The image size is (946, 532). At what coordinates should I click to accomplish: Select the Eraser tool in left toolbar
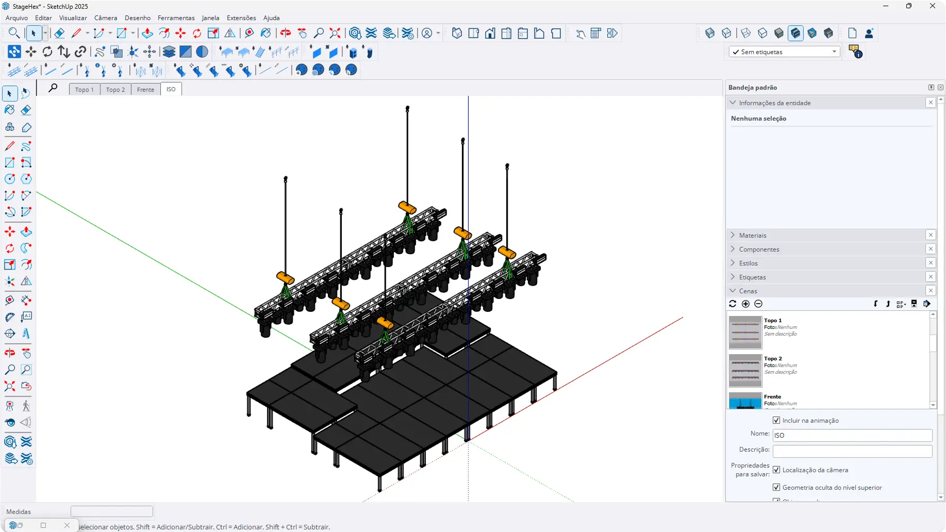click(x=26, y=110)
